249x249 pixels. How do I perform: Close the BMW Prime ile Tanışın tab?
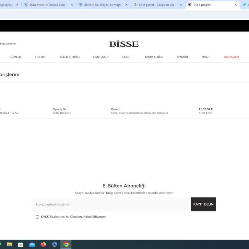[x=72, y=5]
